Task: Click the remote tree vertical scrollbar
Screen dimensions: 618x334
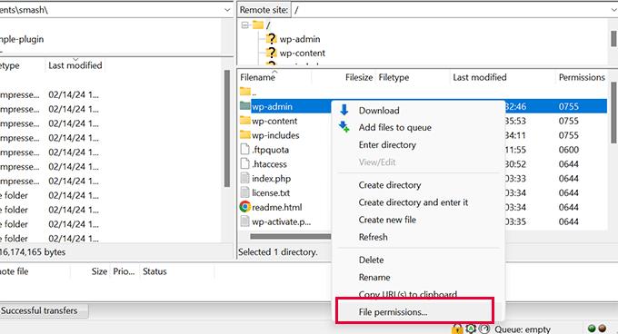Action: point(613,38)
